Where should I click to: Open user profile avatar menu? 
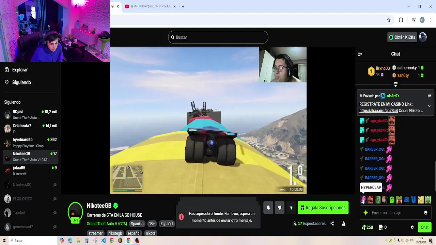(423, 37)
